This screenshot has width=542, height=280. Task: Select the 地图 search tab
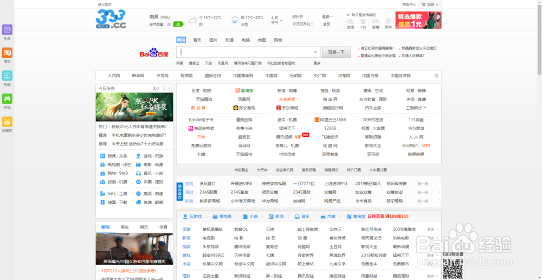coord(262,40)
